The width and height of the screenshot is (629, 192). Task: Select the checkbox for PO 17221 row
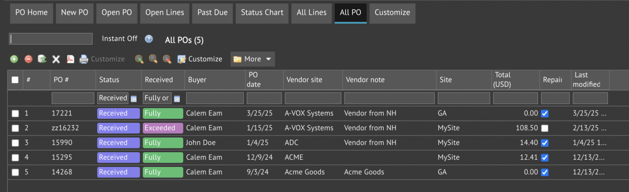[15, 113]
